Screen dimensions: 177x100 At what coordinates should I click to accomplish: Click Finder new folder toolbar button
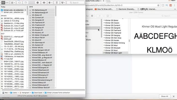pyautogui.click(x=26, y=2)
